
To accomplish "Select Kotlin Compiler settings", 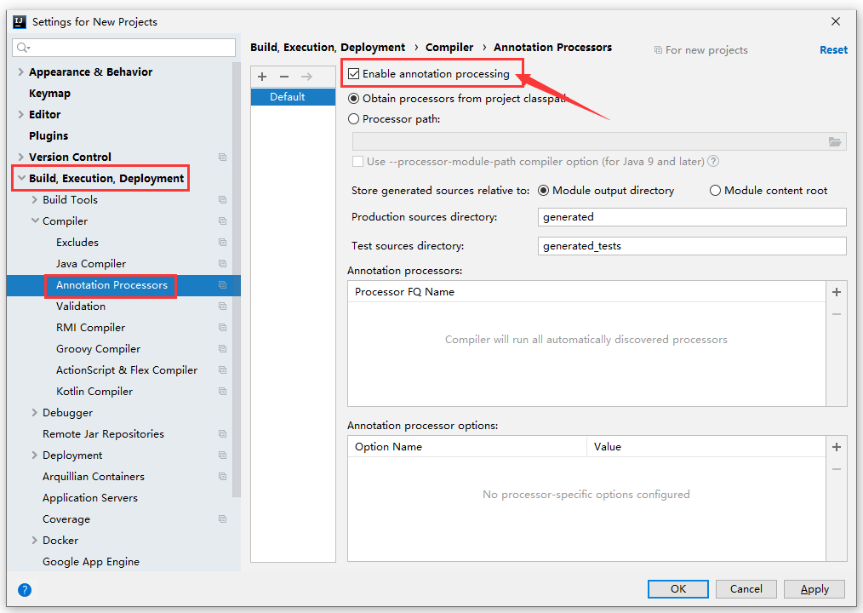I will pyautogui.click(x=94, y=392).
